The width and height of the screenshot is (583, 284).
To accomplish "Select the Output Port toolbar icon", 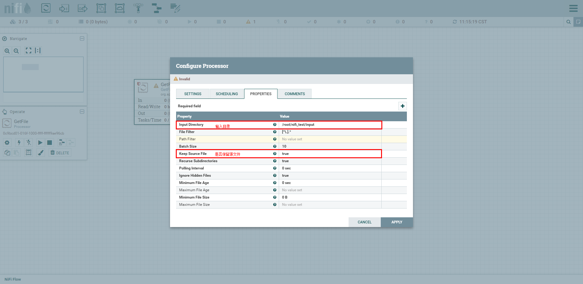I will [x=83, y=8].
